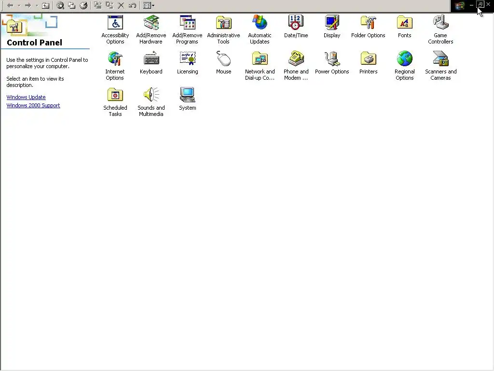Select the Automatic Updates icon
Screen dimensions: 494x371
(x=260, y=29)
